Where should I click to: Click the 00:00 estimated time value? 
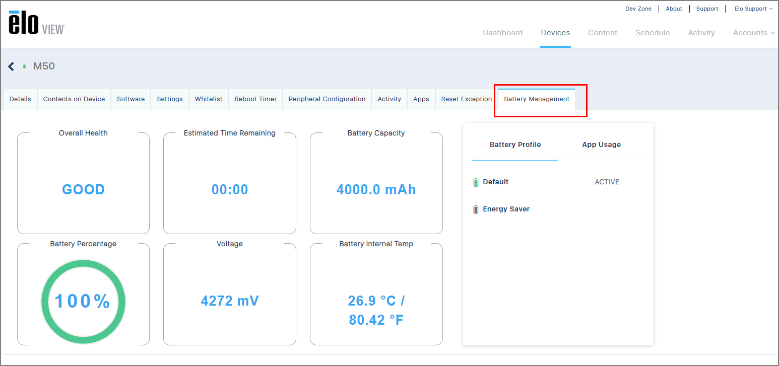coord(230,190)
